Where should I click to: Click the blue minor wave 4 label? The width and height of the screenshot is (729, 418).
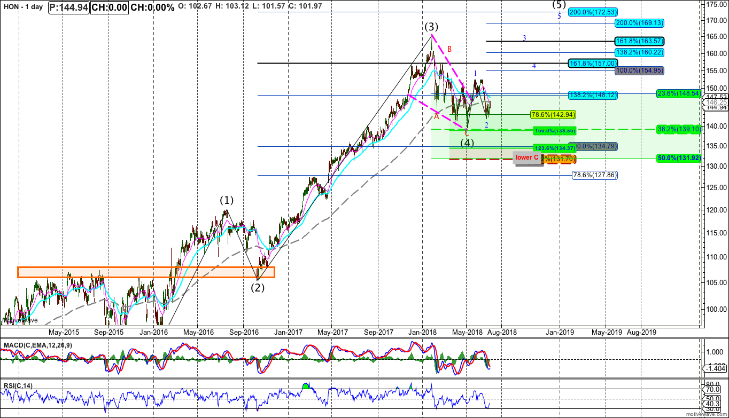point(534,66)
